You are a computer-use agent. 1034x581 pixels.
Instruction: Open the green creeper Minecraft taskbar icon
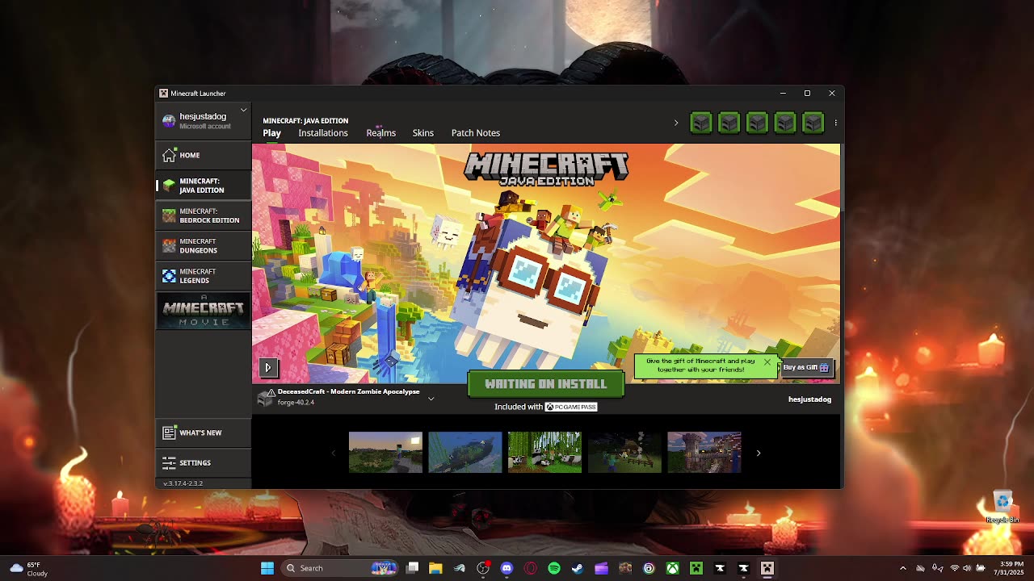coord(696,568)
